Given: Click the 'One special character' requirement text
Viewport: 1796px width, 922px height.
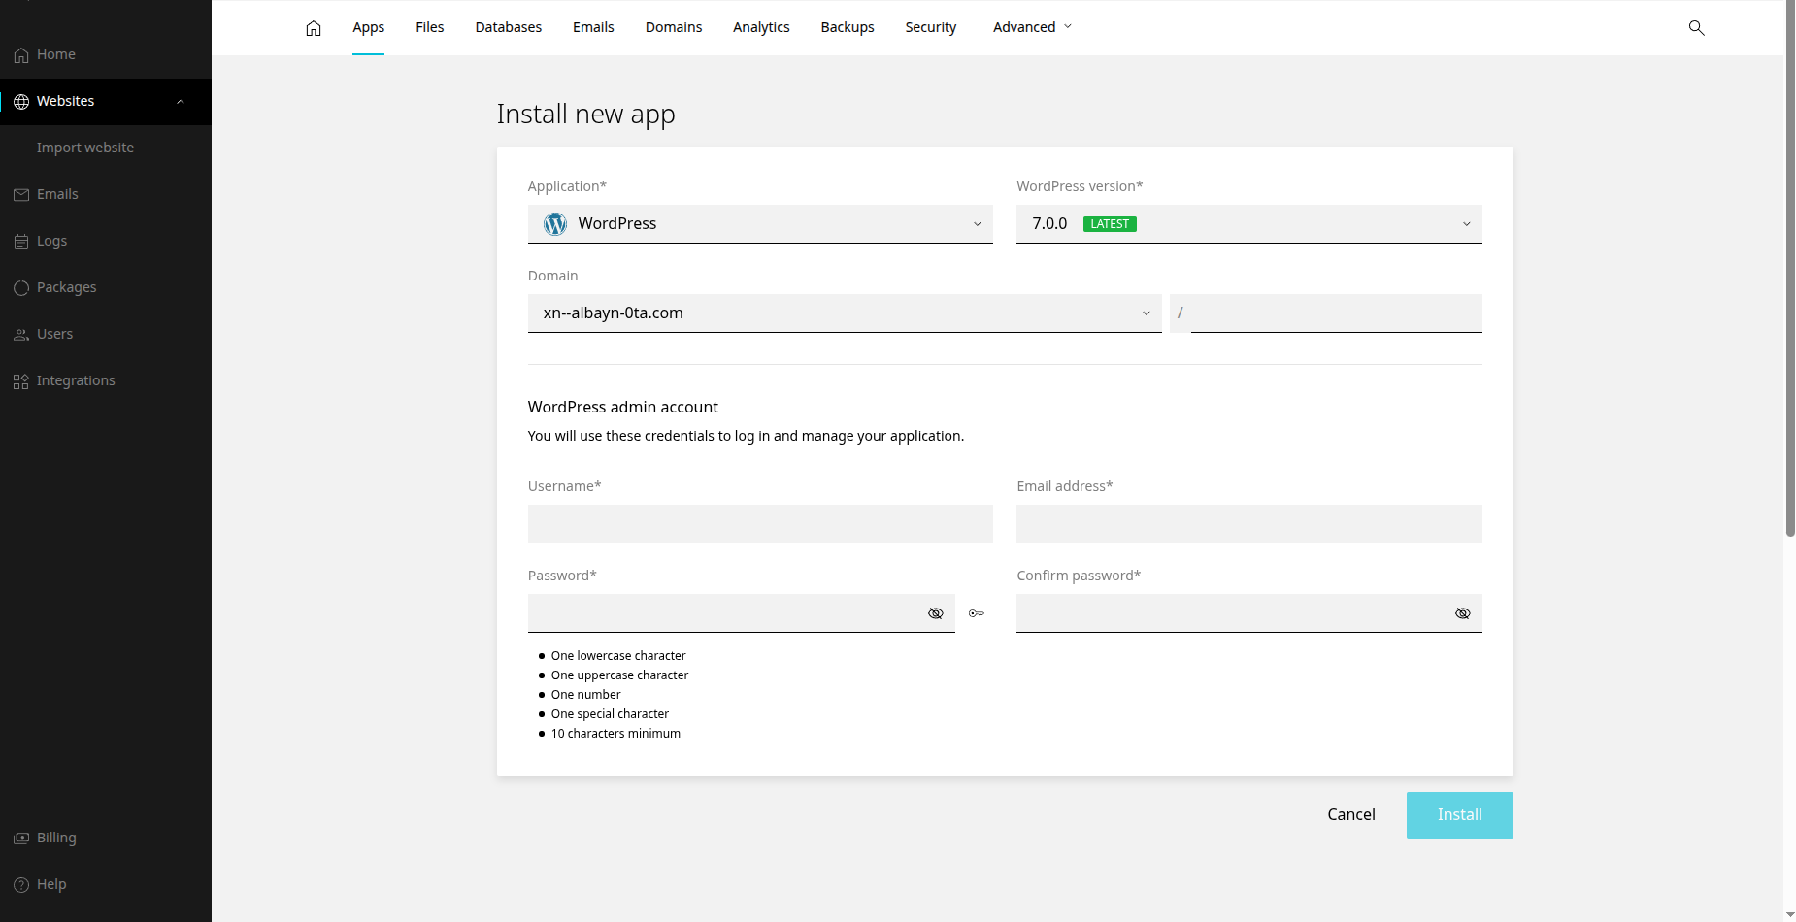Looking at the screenshot, I should [x=610, y=714].
